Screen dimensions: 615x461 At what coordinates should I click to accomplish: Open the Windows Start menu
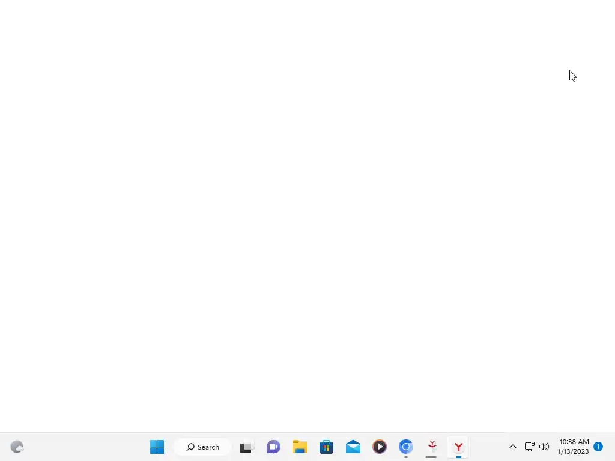point(157,447)
